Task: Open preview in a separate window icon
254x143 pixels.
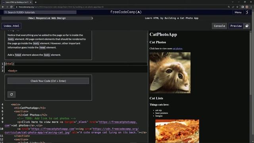Action: (247, 26)
